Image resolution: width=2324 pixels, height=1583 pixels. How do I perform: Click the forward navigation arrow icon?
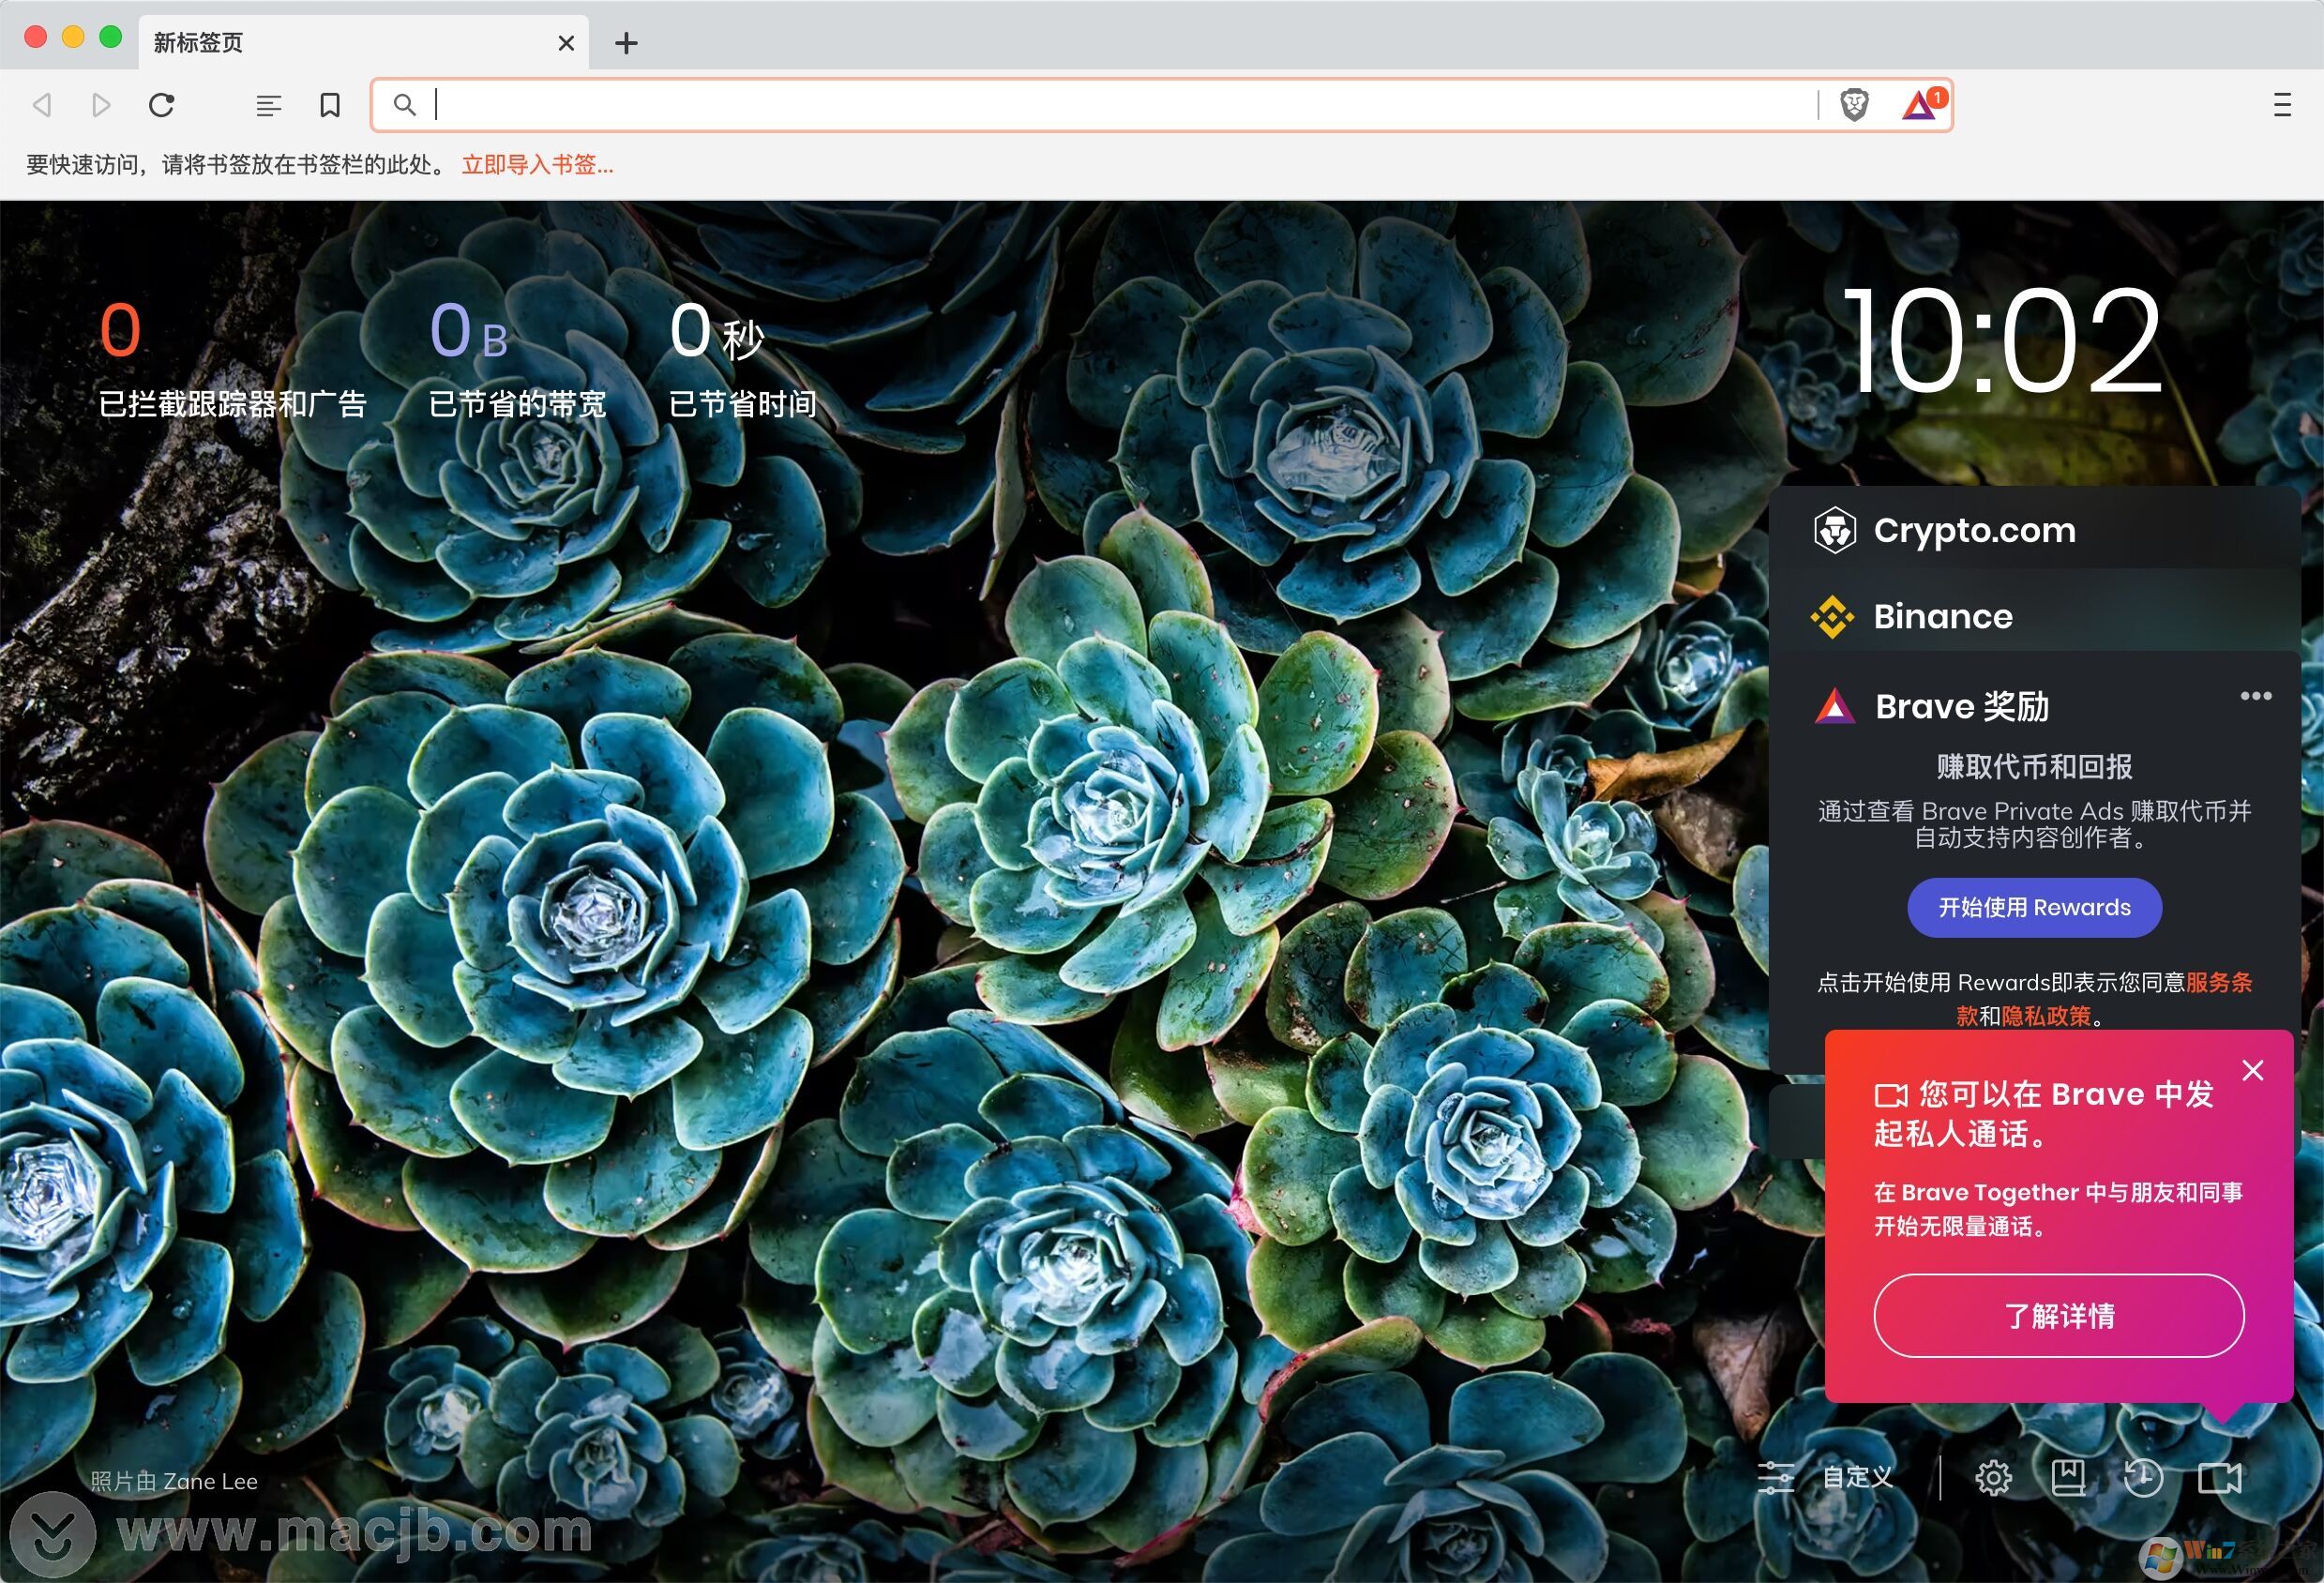(x=98, y=104)
